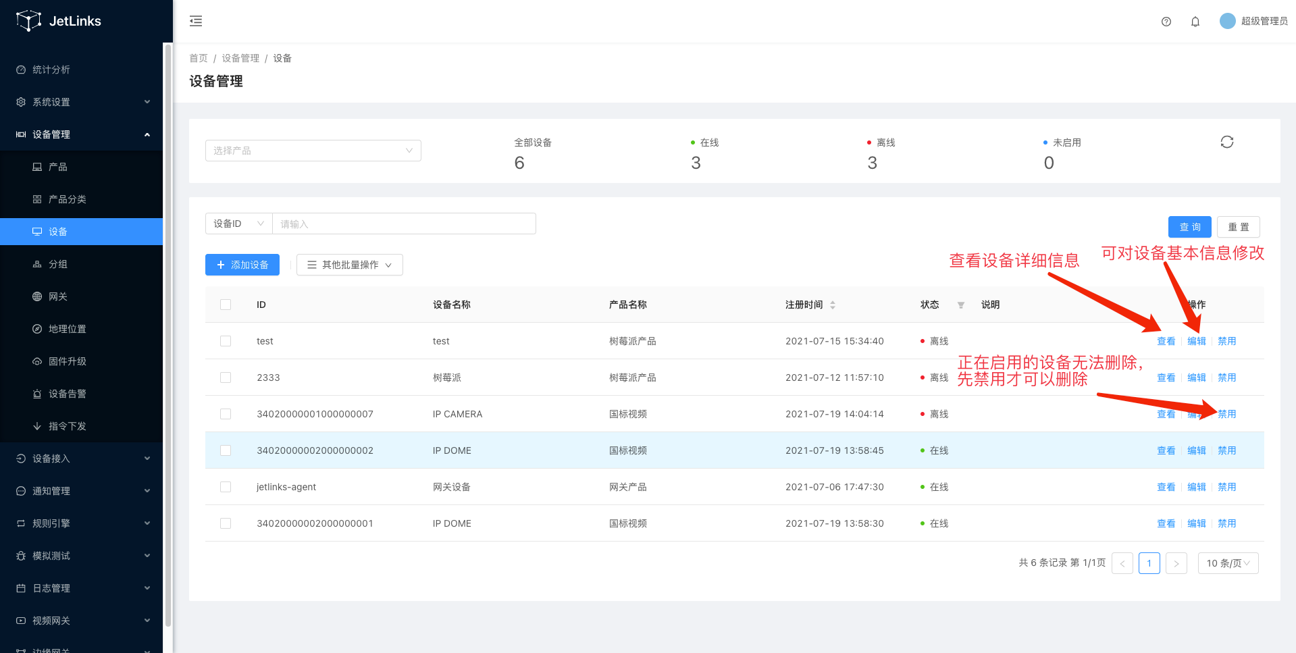The height and width of the screenshot is (653, 1296).
Task: Open 产品分类 submenu item
Action: pyautogui.click(x=81, y=199)
